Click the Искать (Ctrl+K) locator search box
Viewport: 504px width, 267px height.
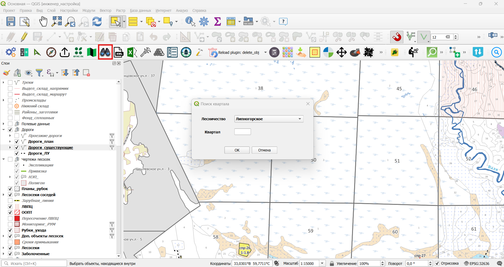click(34, 263)
